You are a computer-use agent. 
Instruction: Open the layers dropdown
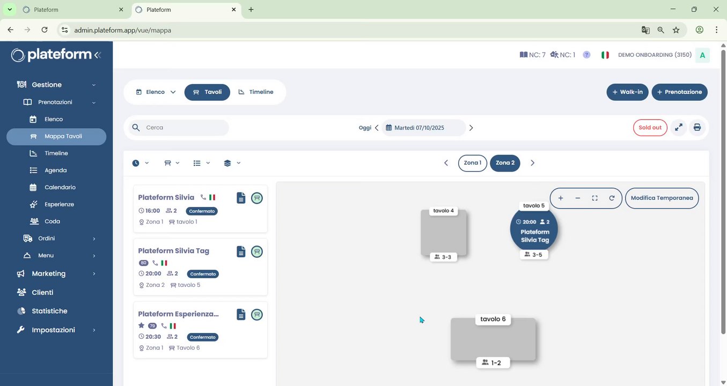pyautogui.click(x=232, y=163)
